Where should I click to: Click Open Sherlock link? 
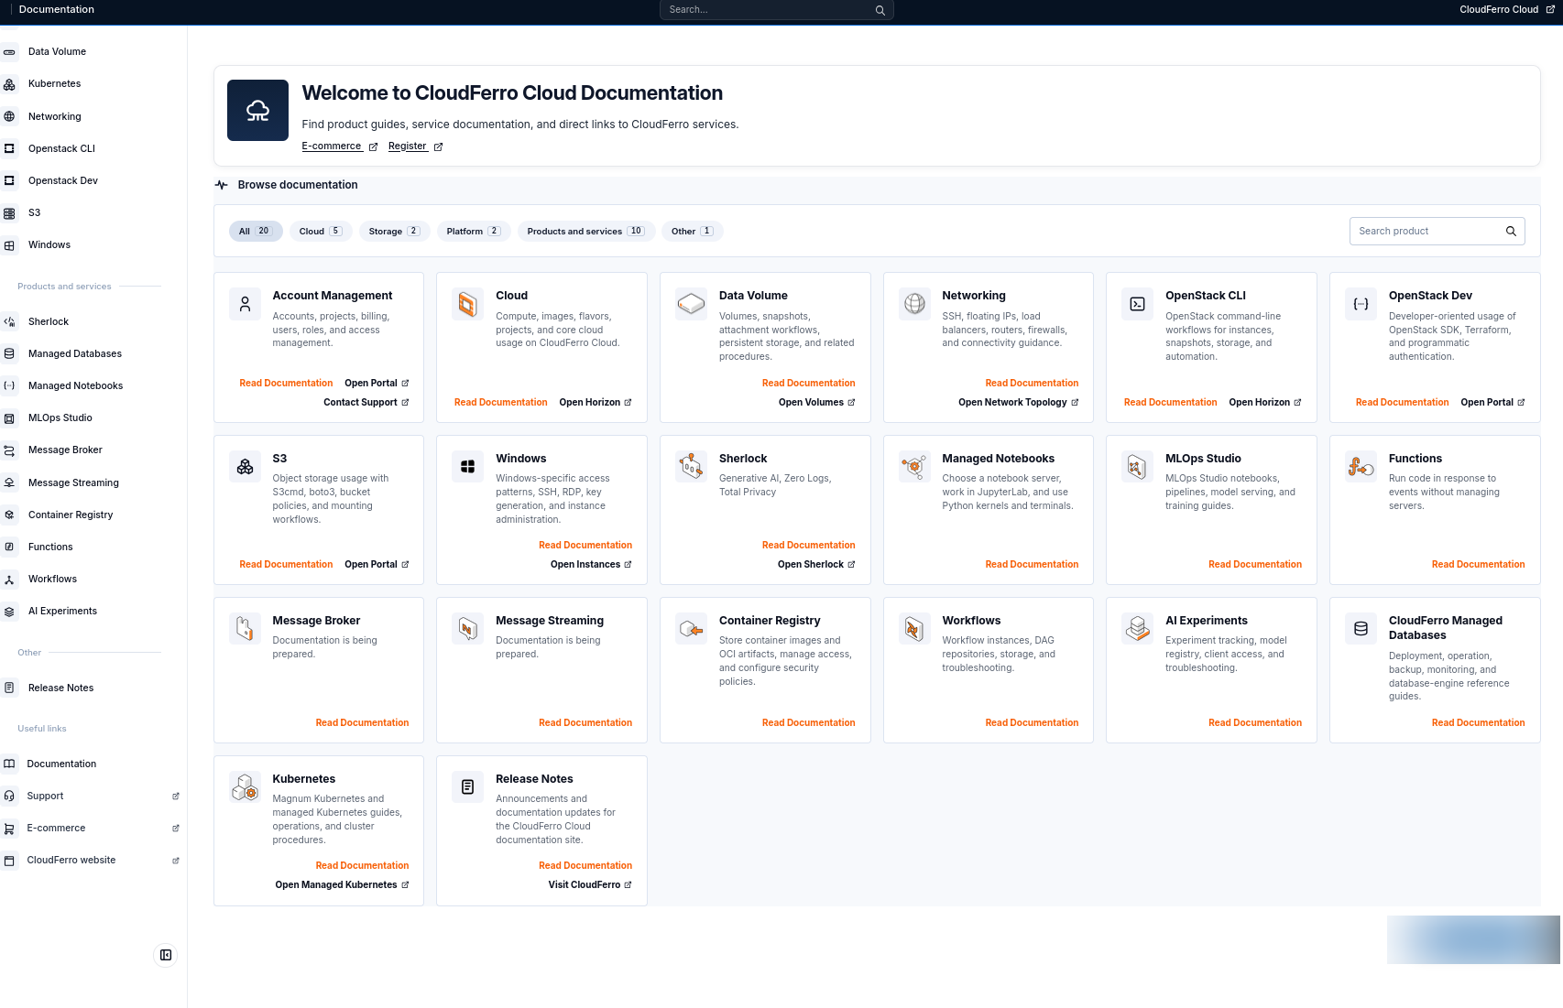click(815, 565)
